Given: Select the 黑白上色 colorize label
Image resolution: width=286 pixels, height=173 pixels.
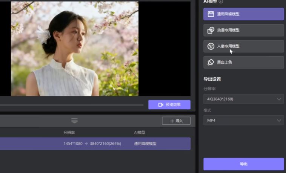Looking at the screenshot, I should tap(224, 62).
